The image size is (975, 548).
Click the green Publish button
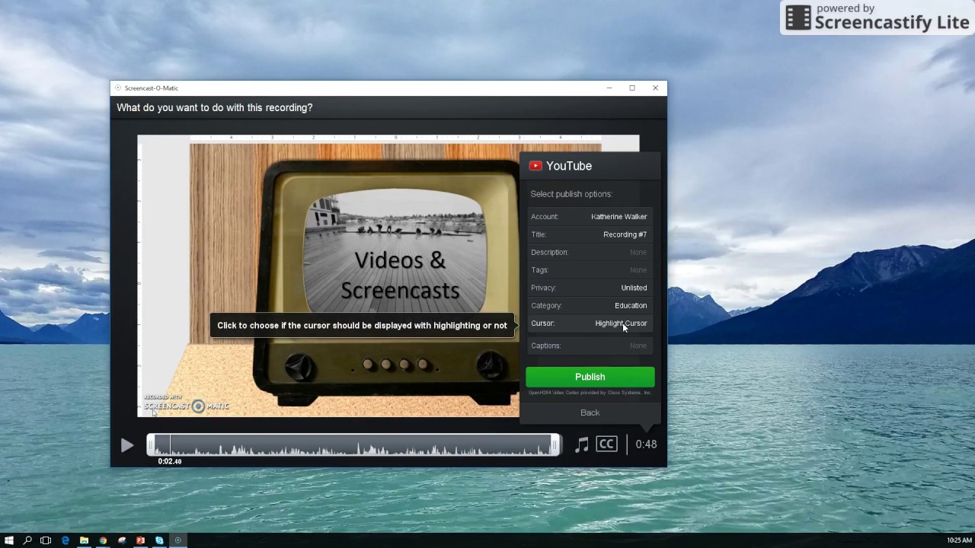[x=590, y=377]
